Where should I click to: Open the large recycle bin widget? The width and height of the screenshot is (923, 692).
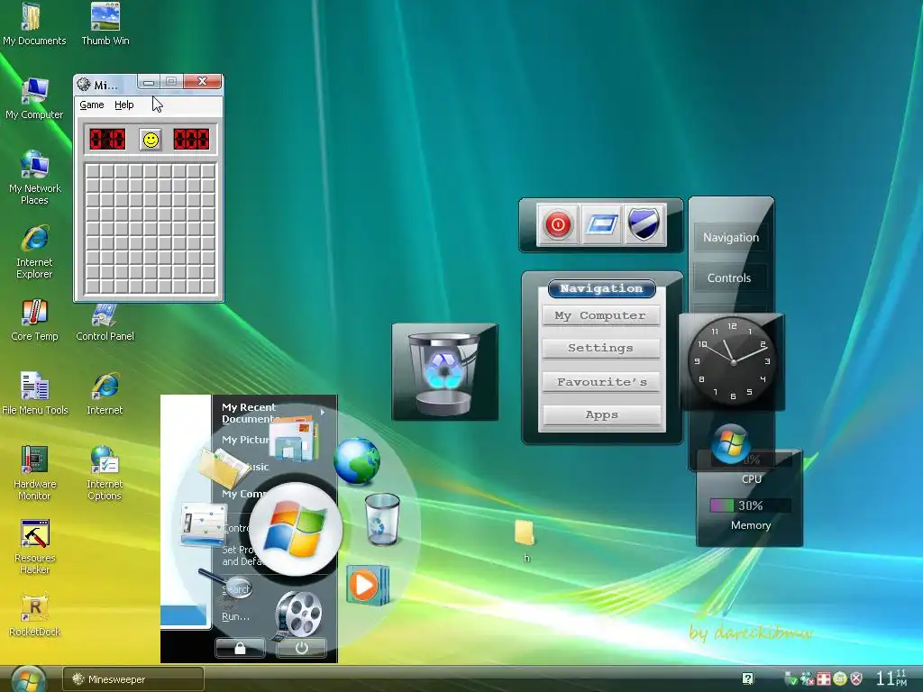click(x=445, y=372)
